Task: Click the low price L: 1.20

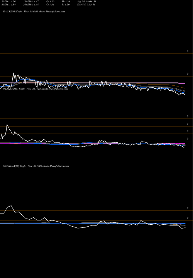Action: [x=66, y=5]
